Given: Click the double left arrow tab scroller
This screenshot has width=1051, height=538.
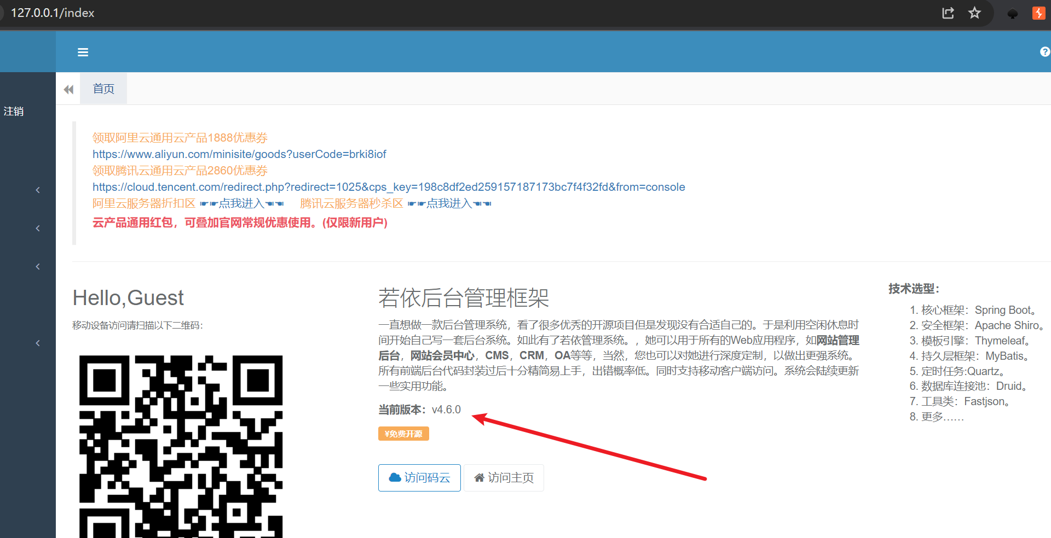Looking at the screenshot, I should tap(68, 89).
